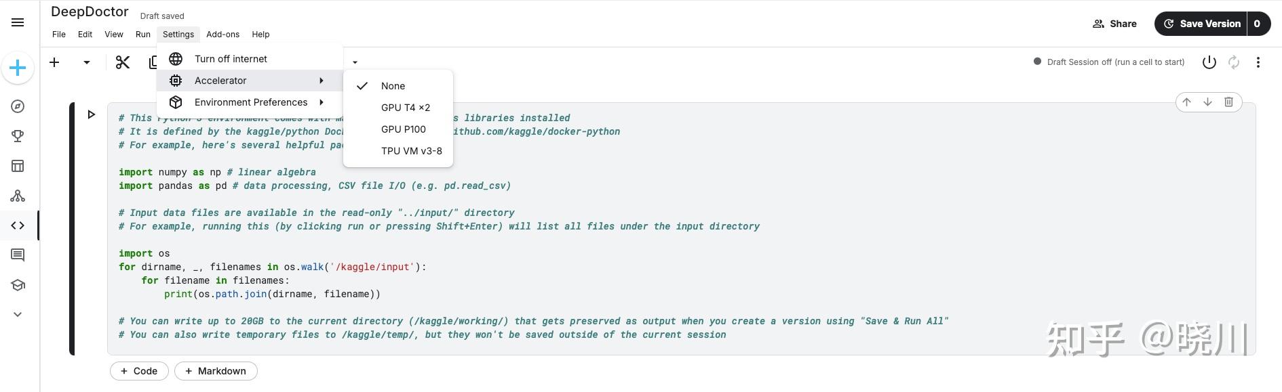Image resolution: width=1282 pixels, height=392 pixels.
Task: Open the dropdown arrow next to add-cell button
Action: pos(86,62)
